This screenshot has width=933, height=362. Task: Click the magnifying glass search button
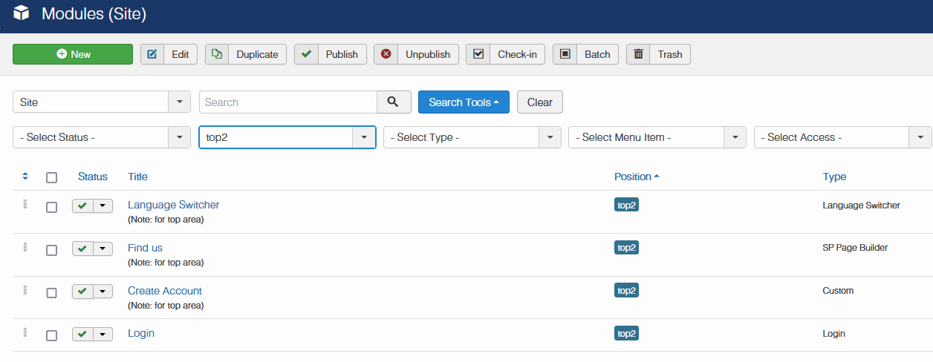pyautogui.click(x=394, y=102)
